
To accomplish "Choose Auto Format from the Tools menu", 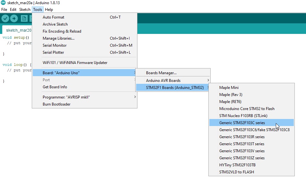I will click(x=85, y=17).
